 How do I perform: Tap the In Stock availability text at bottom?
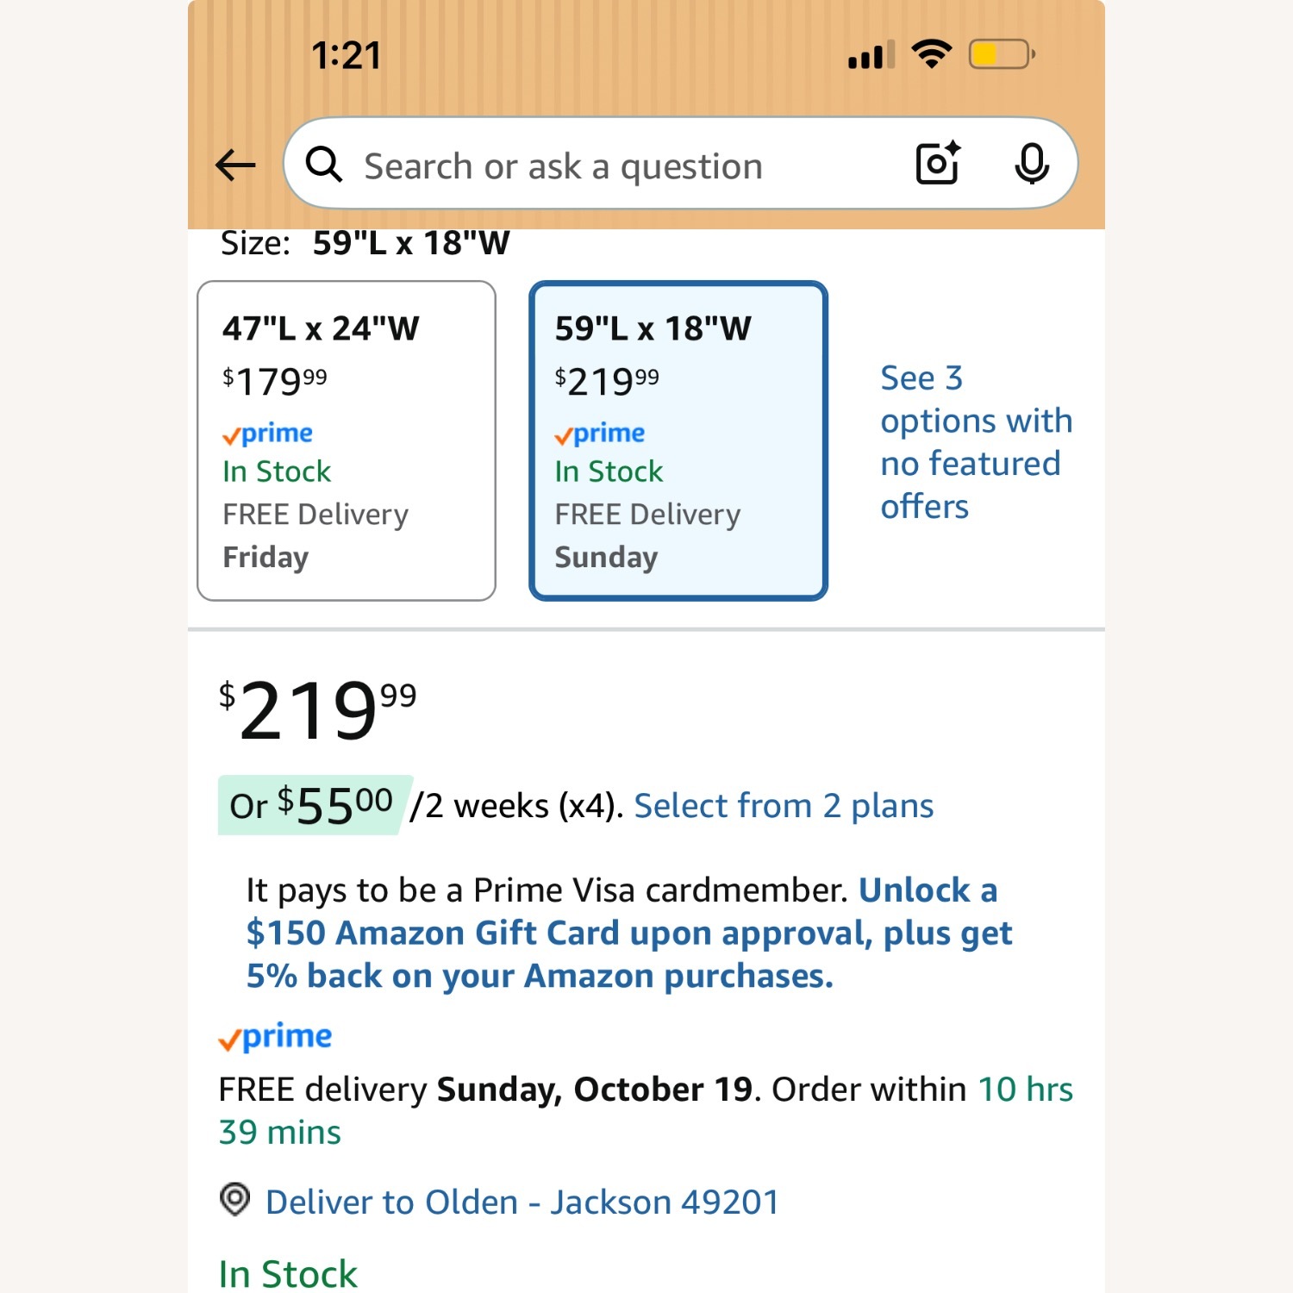288,1273
